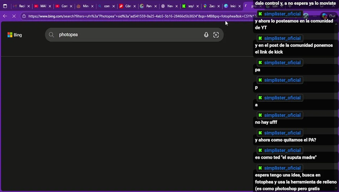This screenshot has width=339, height=192.
Task: Close the Kick 'soyl' tab
Action: (x=197, y=6)
